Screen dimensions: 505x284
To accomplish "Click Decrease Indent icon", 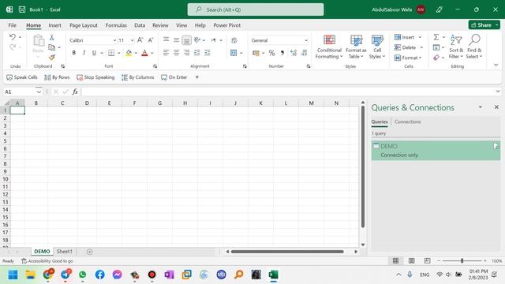I will click(x=196, y=53).
